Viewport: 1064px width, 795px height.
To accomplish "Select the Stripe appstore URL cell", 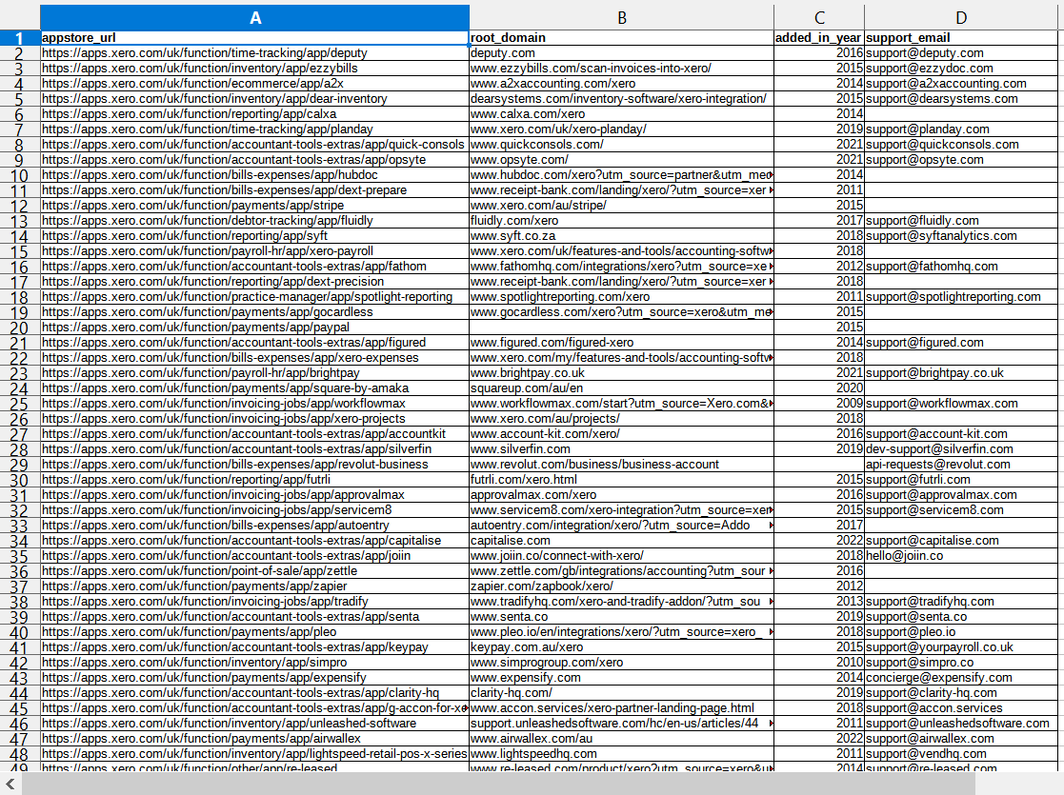I will click(x=255, y=206).
